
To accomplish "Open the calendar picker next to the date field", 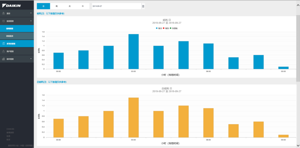I will point(143,6).
